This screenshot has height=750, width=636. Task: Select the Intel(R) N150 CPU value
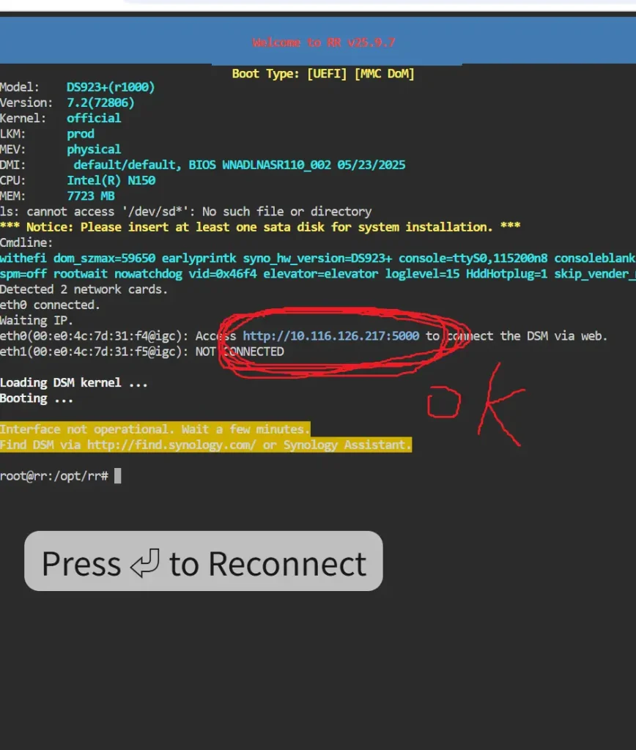point(111,180)
